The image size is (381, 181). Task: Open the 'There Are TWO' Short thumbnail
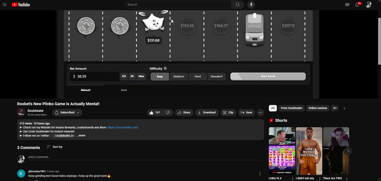coord(336,151)
